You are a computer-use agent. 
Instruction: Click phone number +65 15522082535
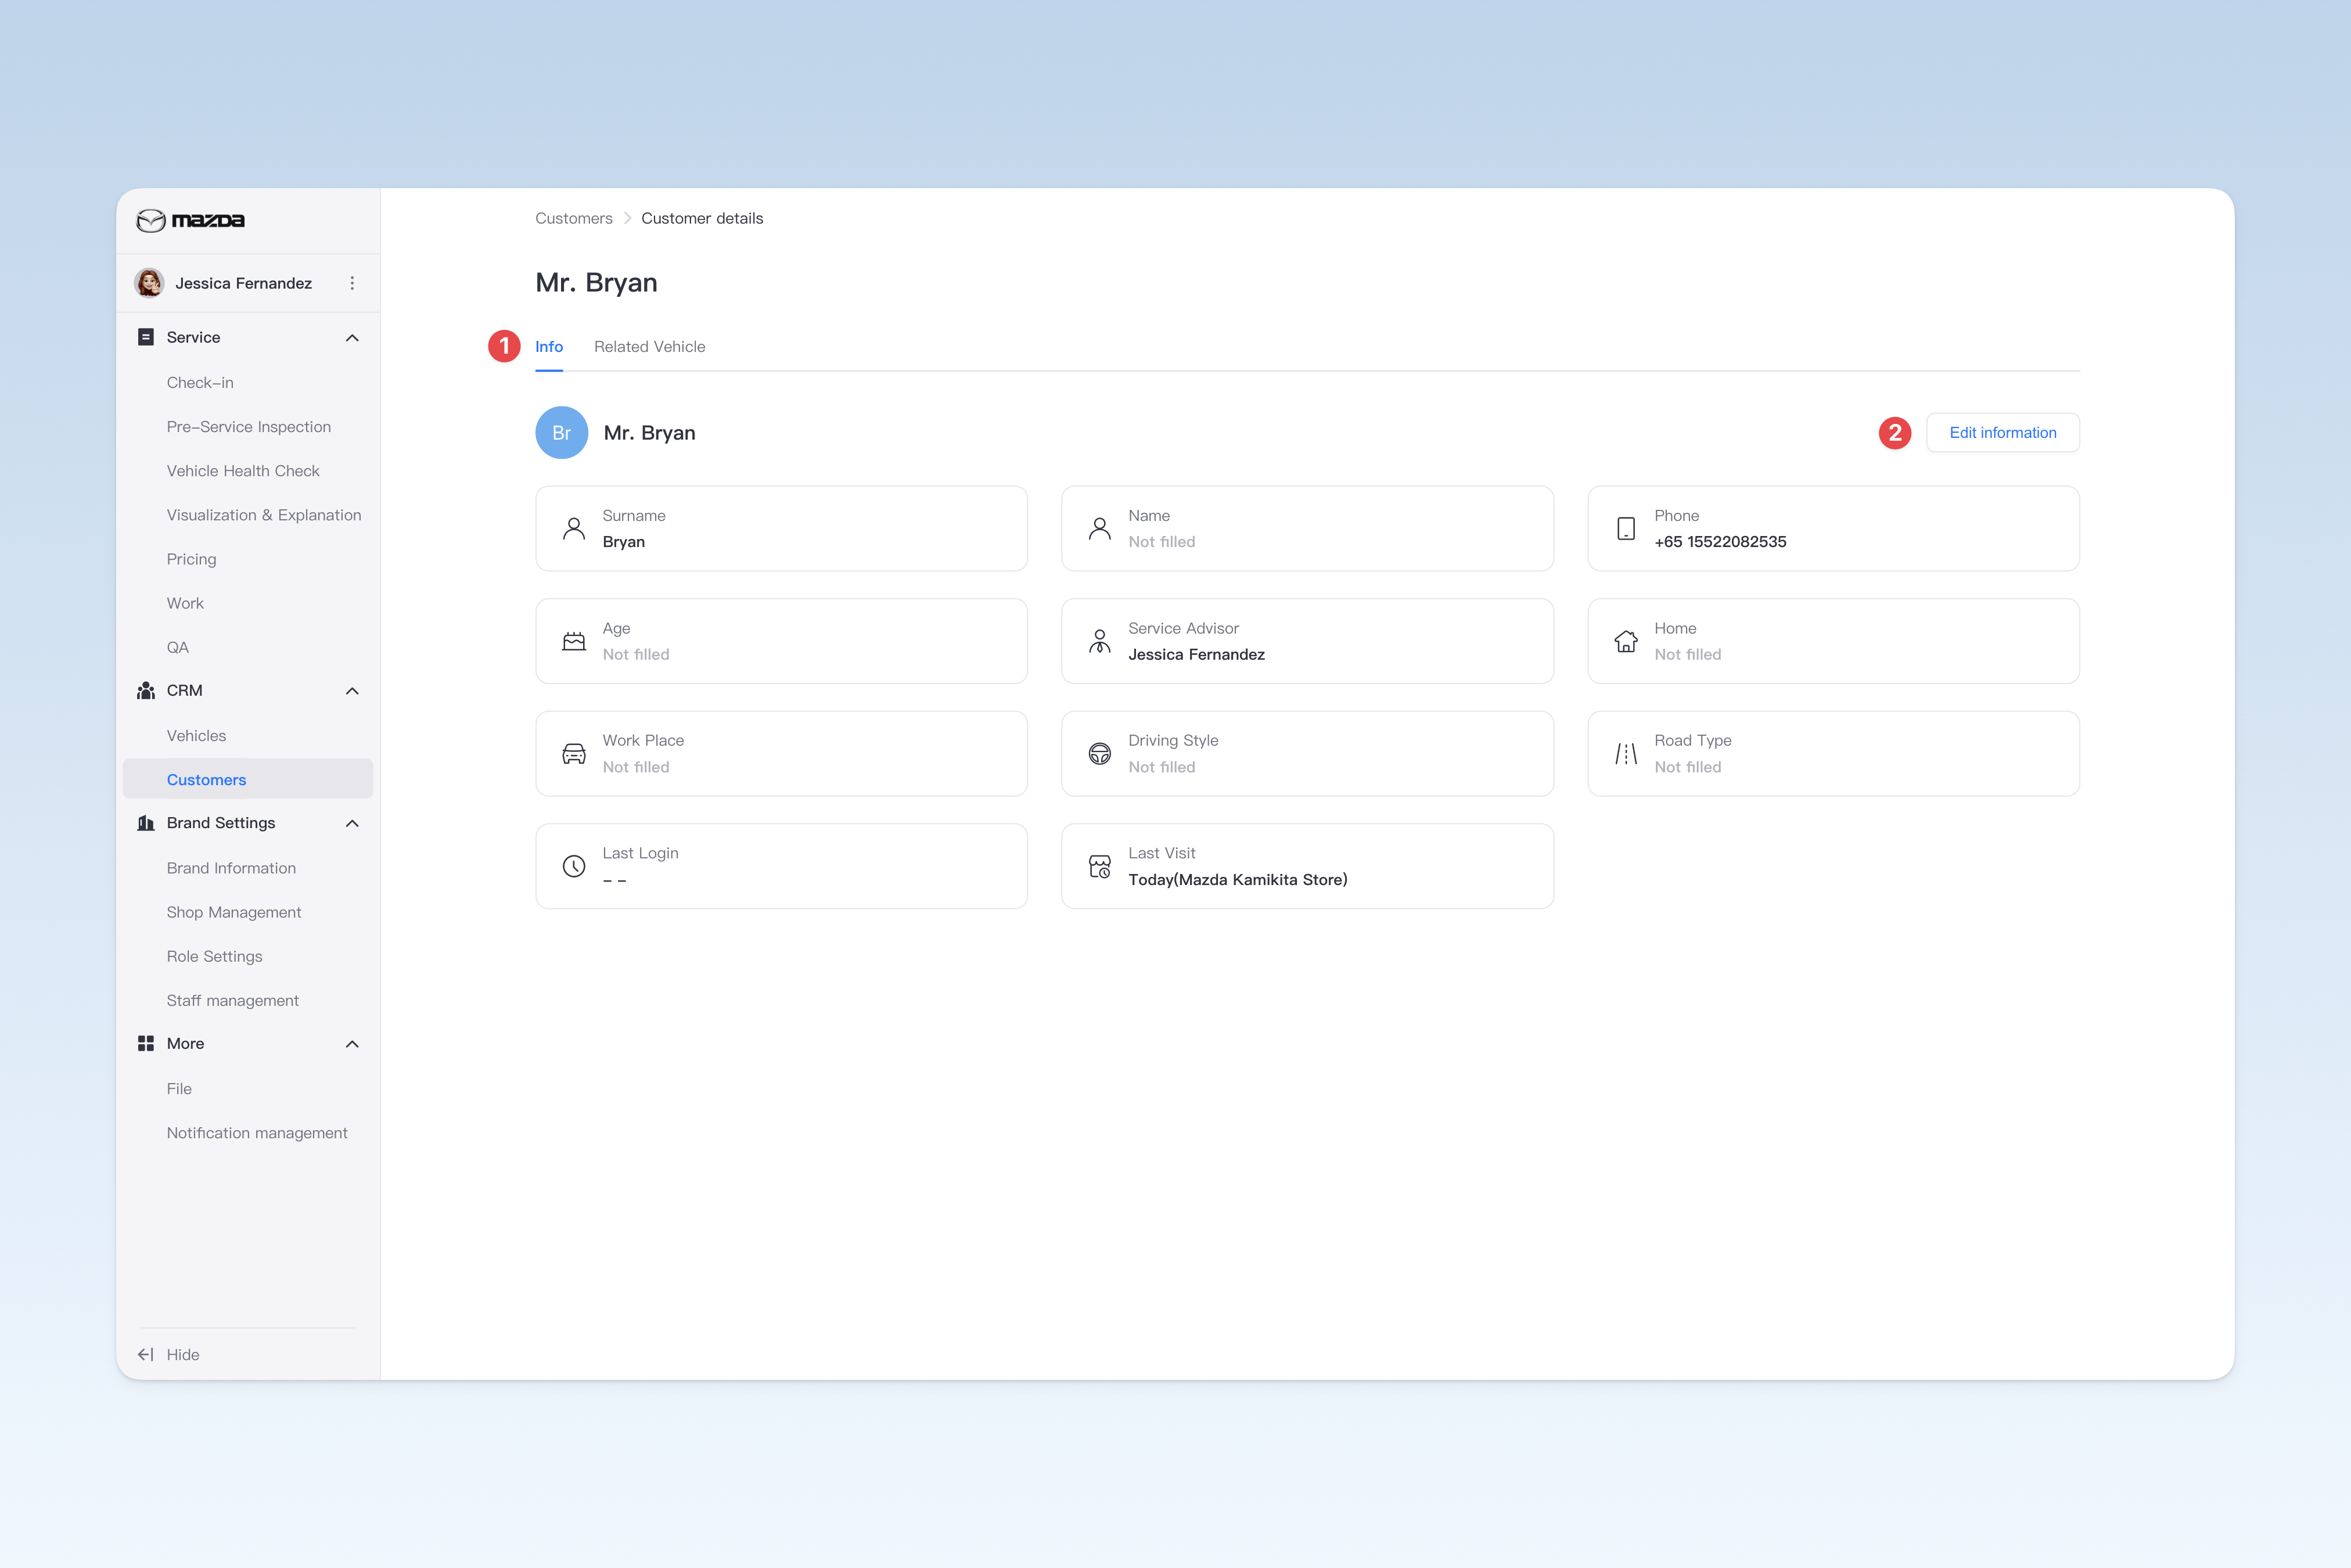click(1720, 541)
